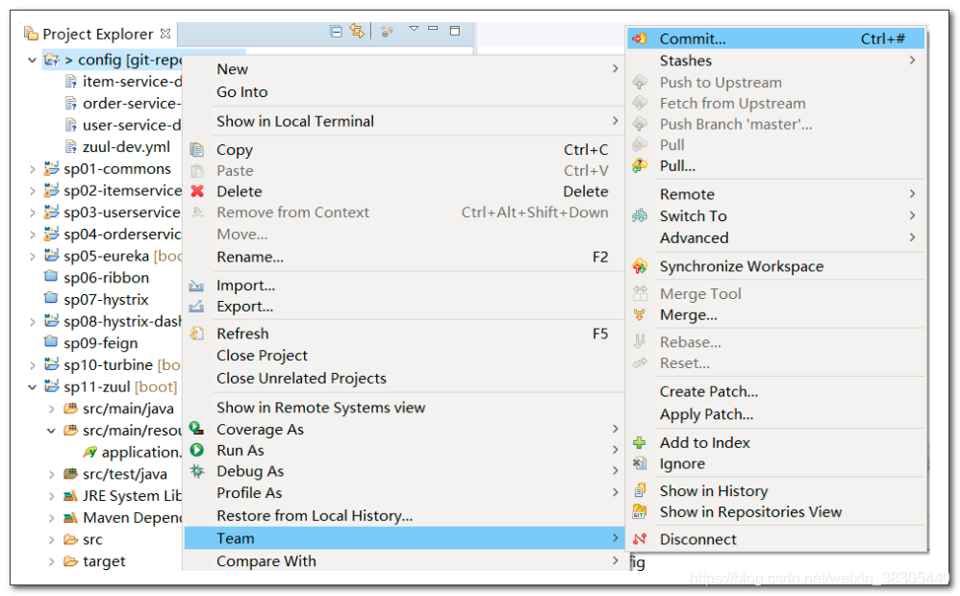Open the Team submenu entry

point(404,538)
